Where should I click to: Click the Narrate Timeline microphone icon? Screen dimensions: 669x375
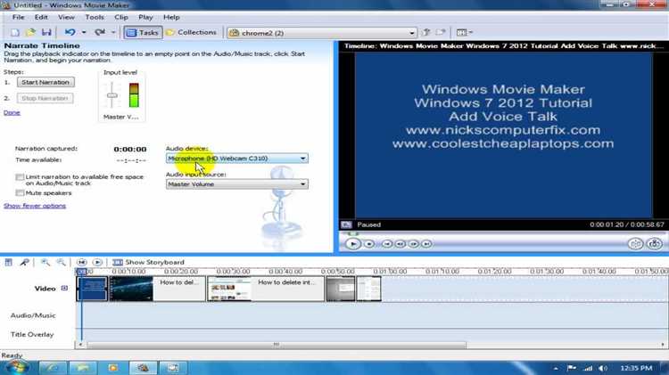tap(24, 262)
